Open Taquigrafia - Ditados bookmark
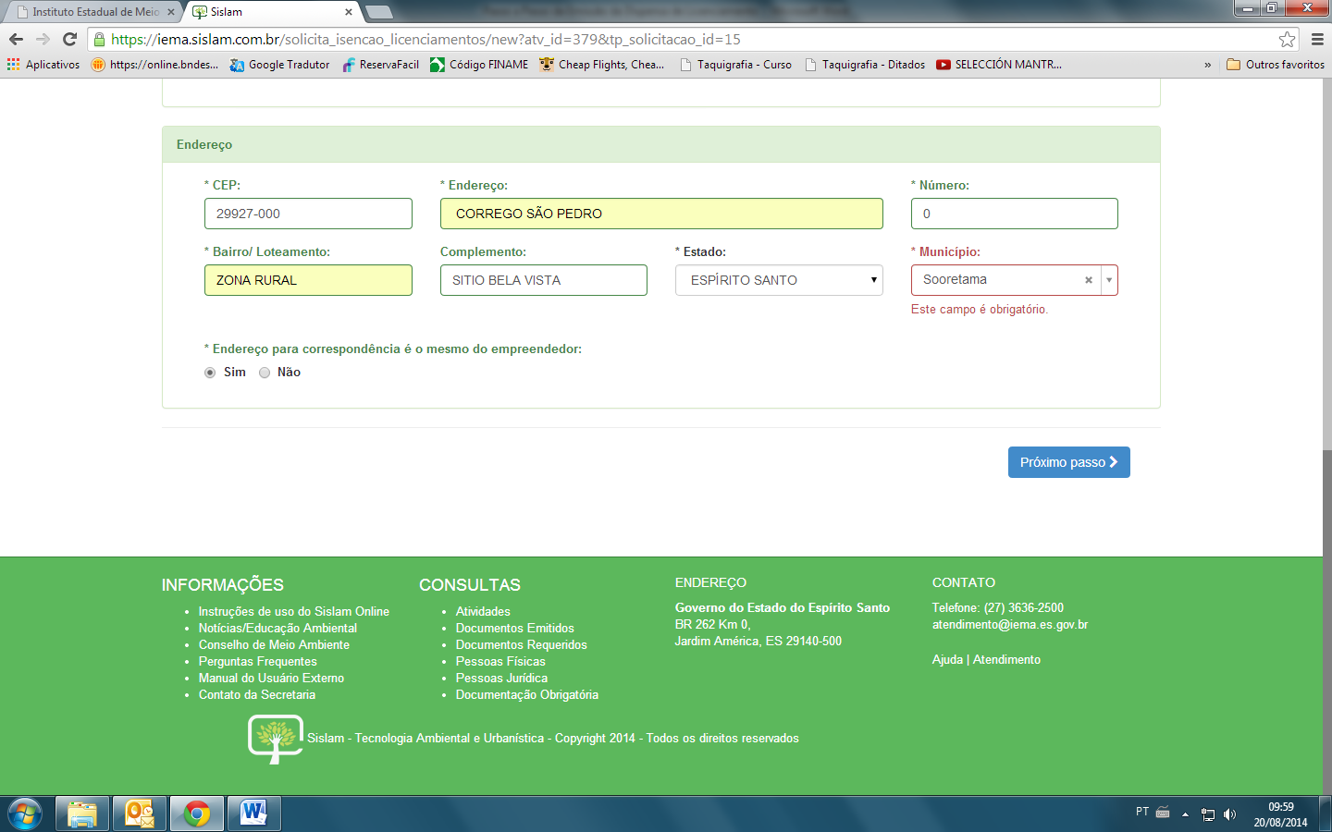 865,65
